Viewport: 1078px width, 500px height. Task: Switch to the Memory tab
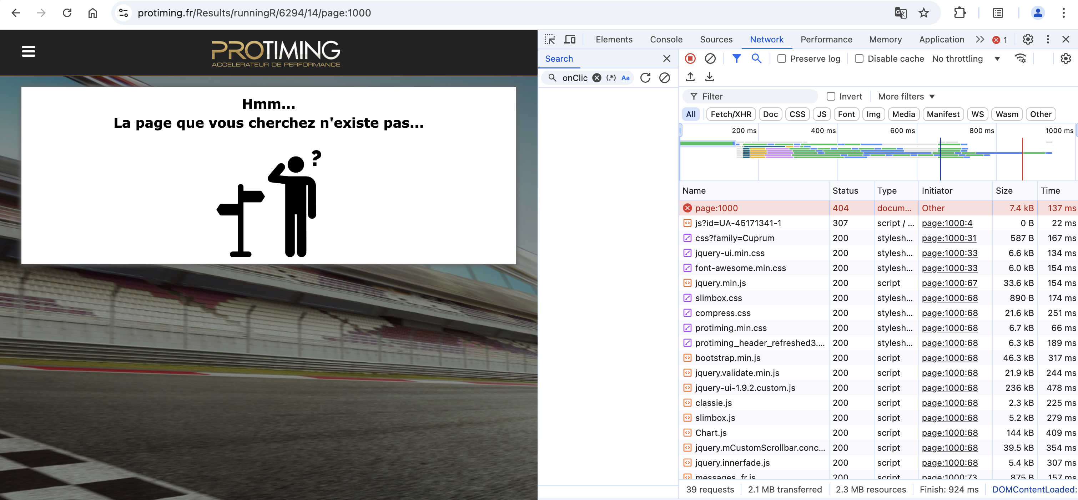[x=885, y=39]
